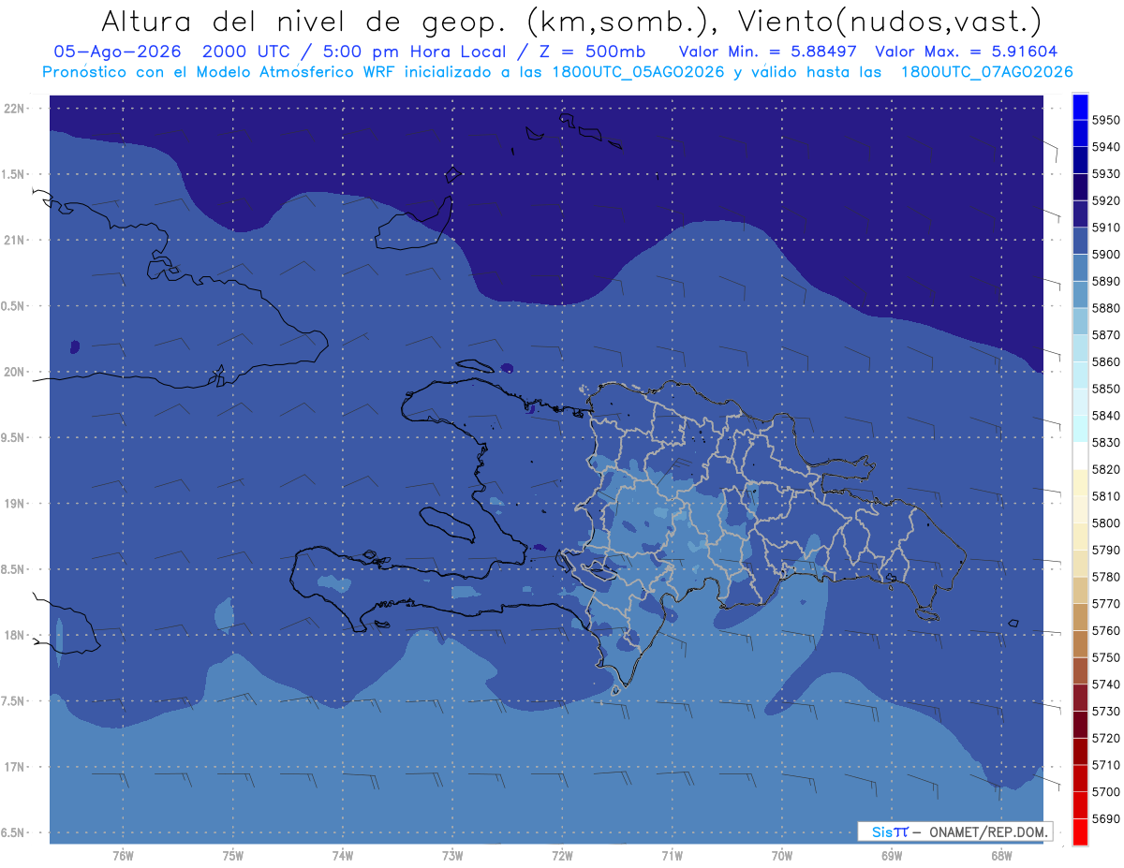Screen dimensions: 1124x868
Task: Click the 70W longitude axis label
Action: coord(782,856)
